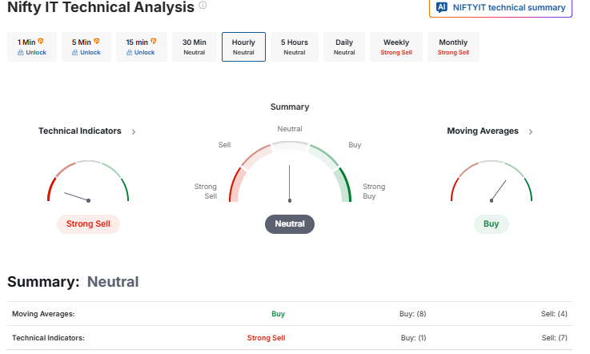Click the Moving Averages gauge dial
Viewport: 590px width, 354px height.
point(492,181)
